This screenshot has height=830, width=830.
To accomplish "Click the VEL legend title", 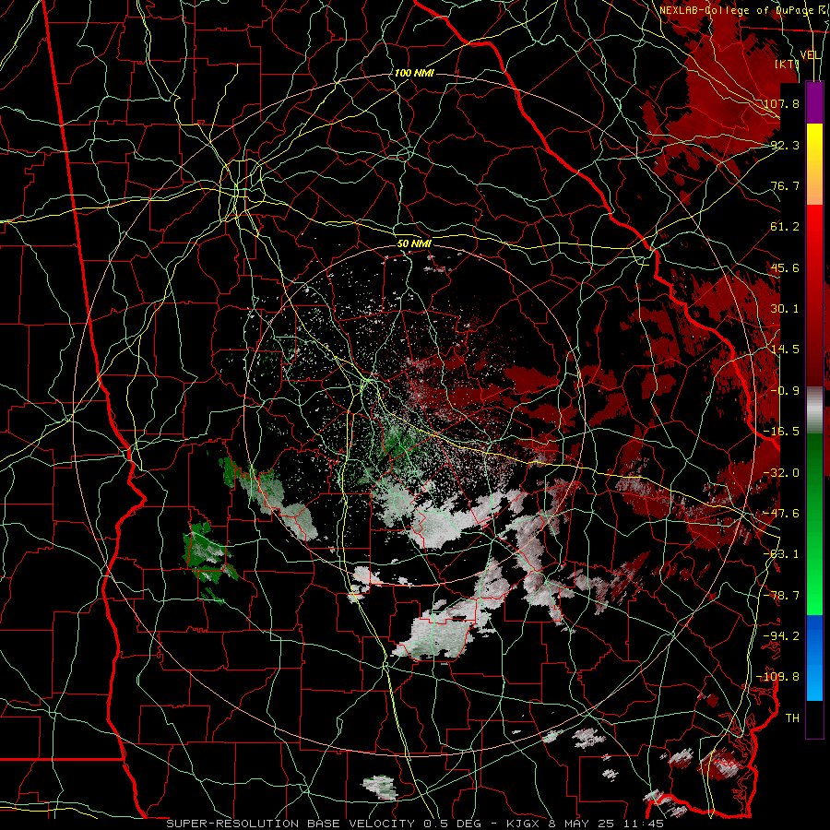I will pos(810,55).
